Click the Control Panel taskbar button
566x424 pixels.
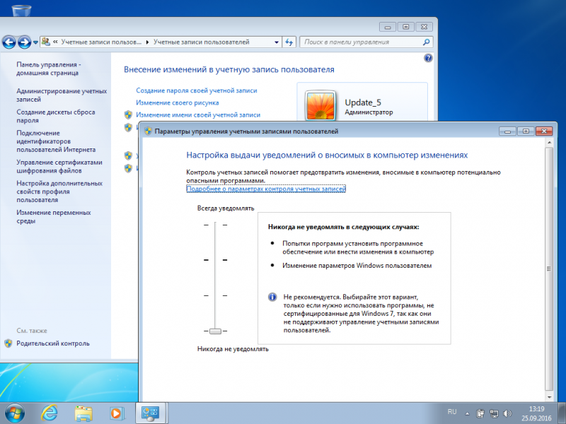(150, 413)
